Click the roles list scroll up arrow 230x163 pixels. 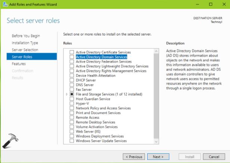pyautogui.click(x=156, y=51)
